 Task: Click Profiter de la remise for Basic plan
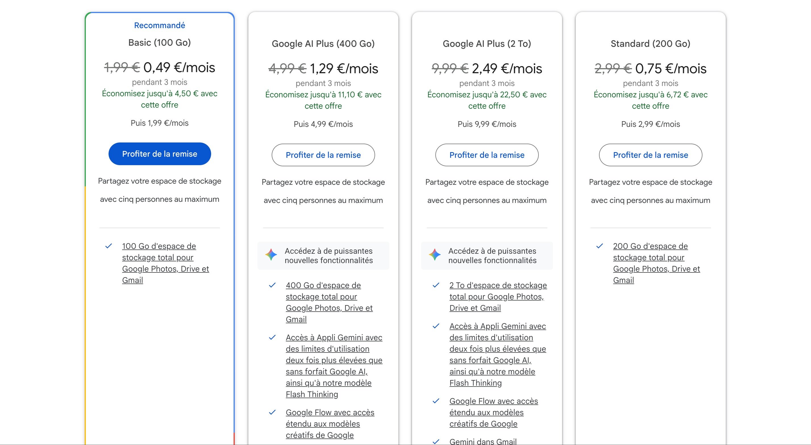click(x=160, y=154)
